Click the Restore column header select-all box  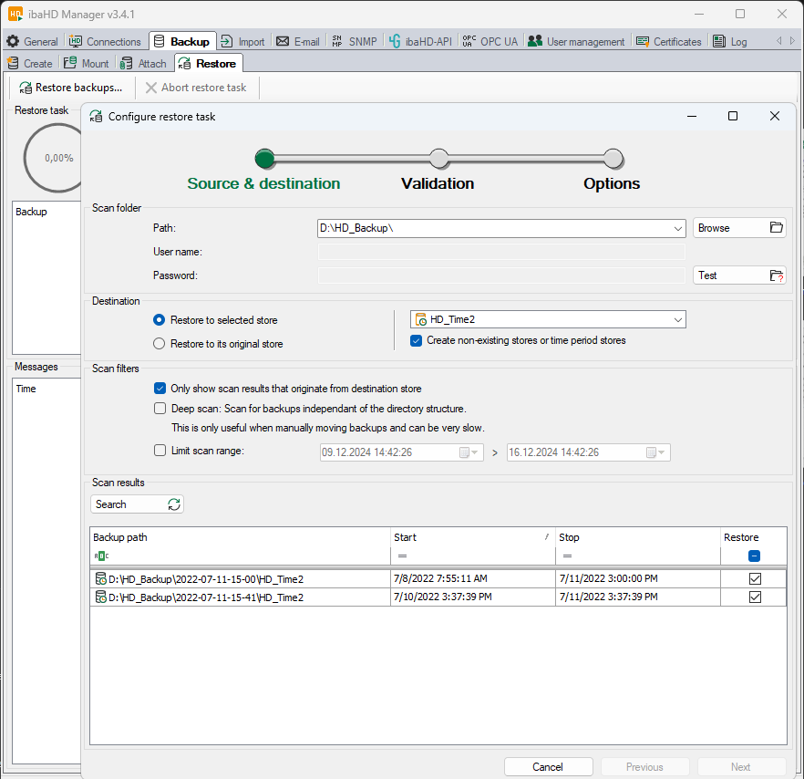pyautogui.click(x=754, y=556)
